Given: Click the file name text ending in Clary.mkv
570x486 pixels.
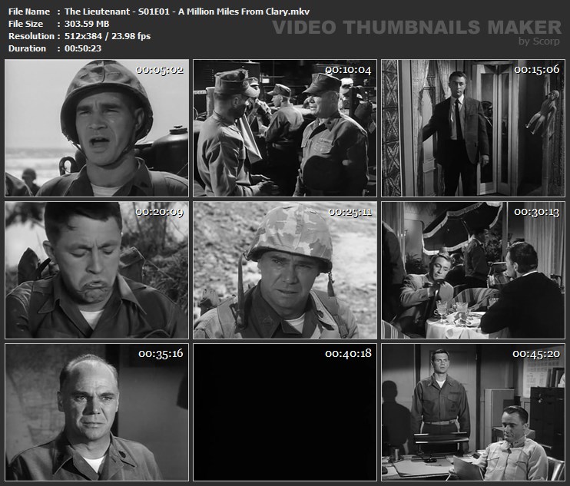Looking at the screenshot, I should point(187,12).
